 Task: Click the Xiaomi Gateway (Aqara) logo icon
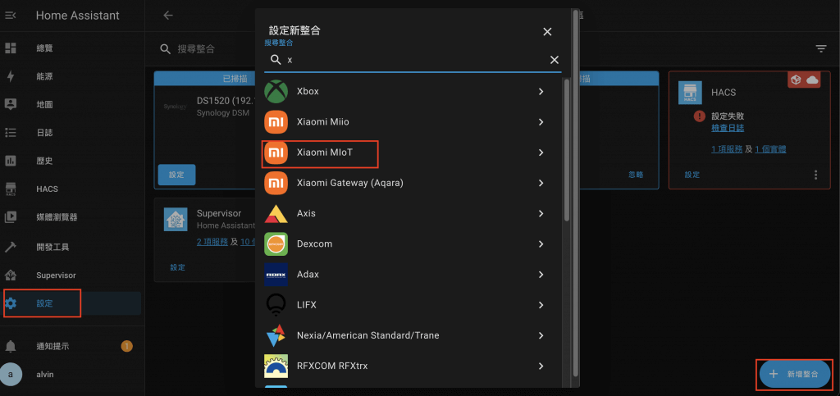(x=276, y=183)
